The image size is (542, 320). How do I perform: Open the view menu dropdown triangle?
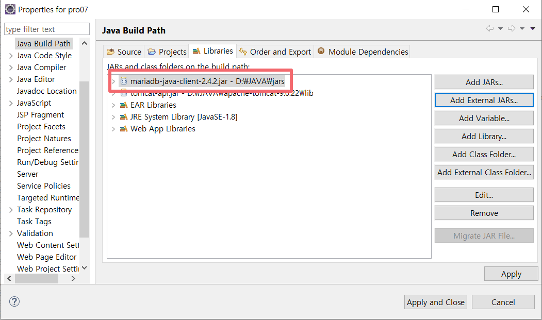[x=533, y=29]
